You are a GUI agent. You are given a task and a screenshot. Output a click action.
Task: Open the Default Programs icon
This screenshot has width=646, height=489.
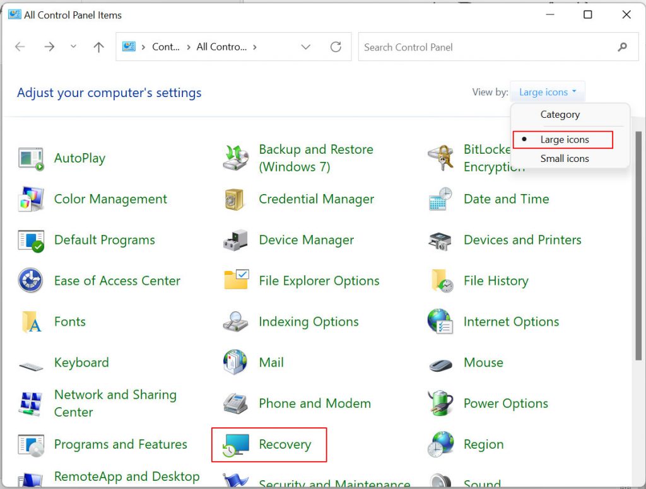[31, 240]
